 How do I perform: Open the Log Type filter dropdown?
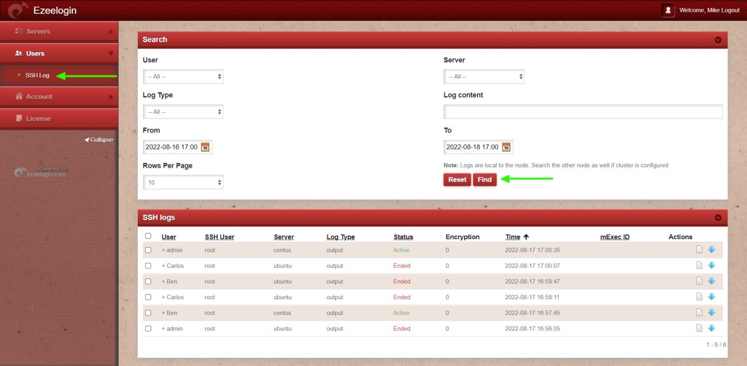[x=183, y=112]
